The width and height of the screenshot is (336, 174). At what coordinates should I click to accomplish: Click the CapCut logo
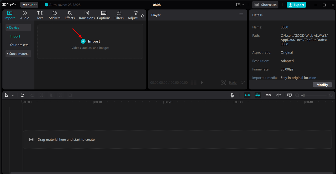(9, 4)
